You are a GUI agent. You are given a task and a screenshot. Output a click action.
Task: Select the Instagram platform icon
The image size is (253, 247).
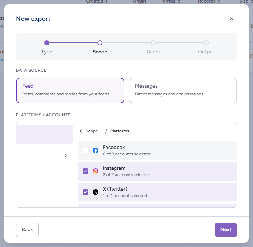96,171
